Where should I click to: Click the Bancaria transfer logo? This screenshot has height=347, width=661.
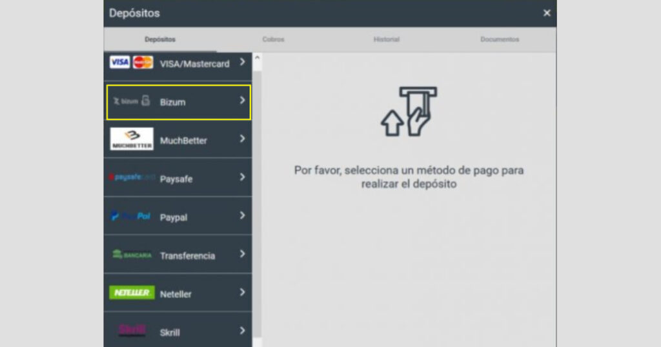coord(132,254)
